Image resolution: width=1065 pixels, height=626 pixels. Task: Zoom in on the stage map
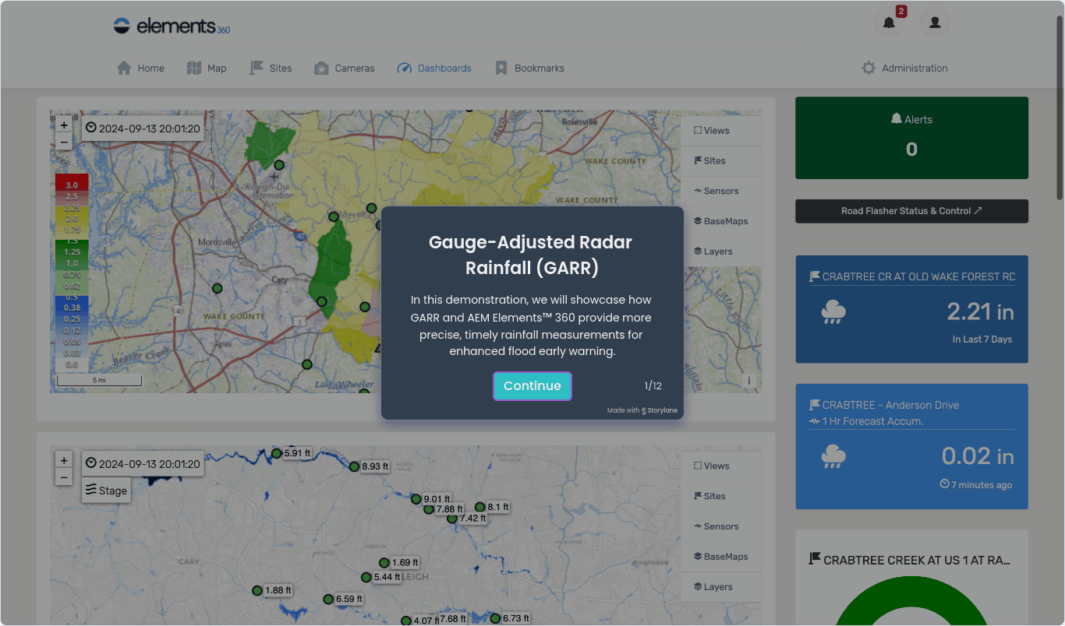point(64,460)
